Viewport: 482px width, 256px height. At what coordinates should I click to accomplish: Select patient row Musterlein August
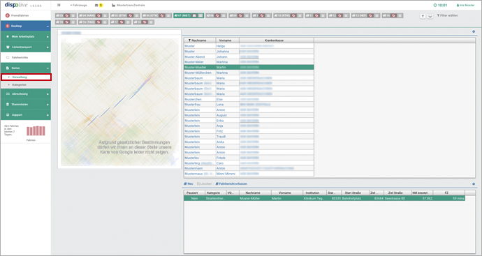(249, 115)
